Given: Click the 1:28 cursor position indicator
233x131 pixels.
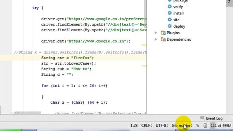Looking at the screenshot, I should 134,126.
